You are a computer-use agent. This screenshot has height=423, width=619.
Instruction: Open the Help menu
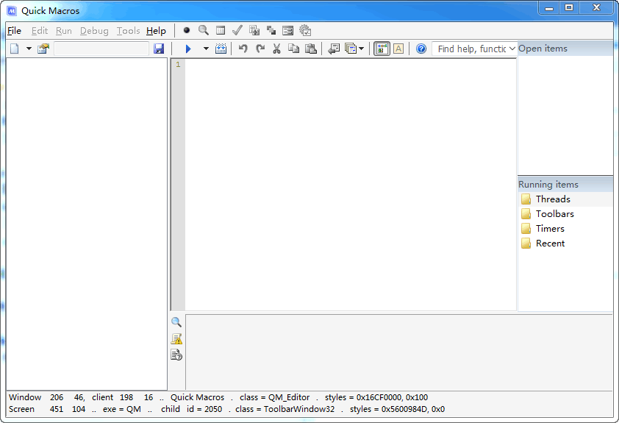[156, 31]
